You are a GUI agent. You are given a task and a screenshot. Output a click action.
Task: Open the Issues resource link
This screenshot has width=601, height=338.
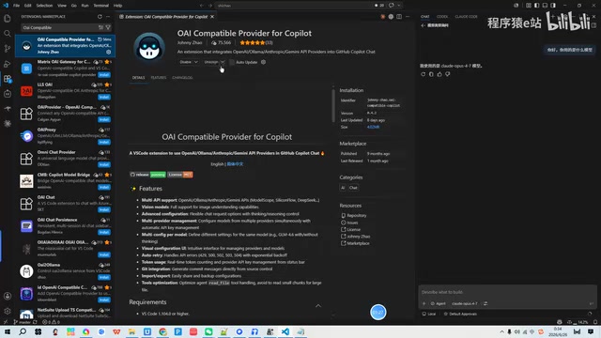click(352, 223)
